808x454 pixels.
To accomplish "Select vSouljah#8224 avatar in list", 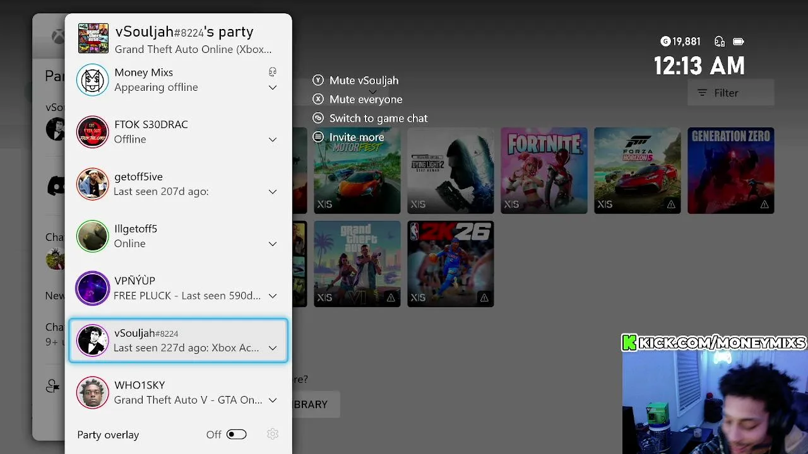I will pyautogui.click(x=93, y=340).
